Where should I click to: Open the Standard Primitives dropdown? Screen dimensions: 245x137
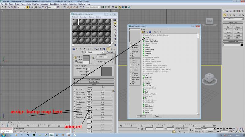coord(233,19)
